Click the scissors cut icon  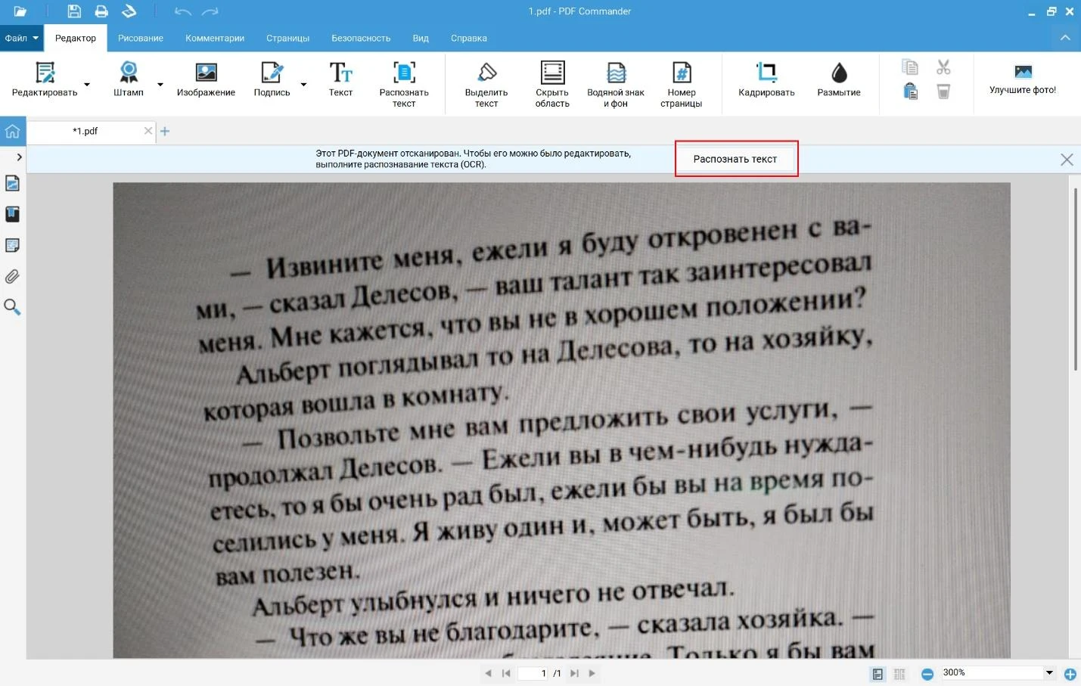[x=943, y=67]
